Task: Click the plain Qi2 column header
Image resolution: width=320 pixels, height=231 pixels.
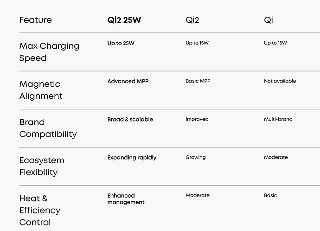Action: click(194, 20)
